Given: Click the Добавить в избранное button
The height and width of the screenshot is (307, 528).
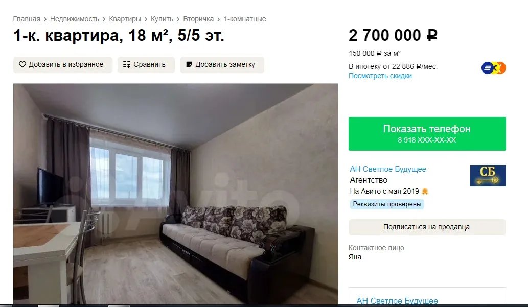Looking at the screenshot, I should (63, 65).
